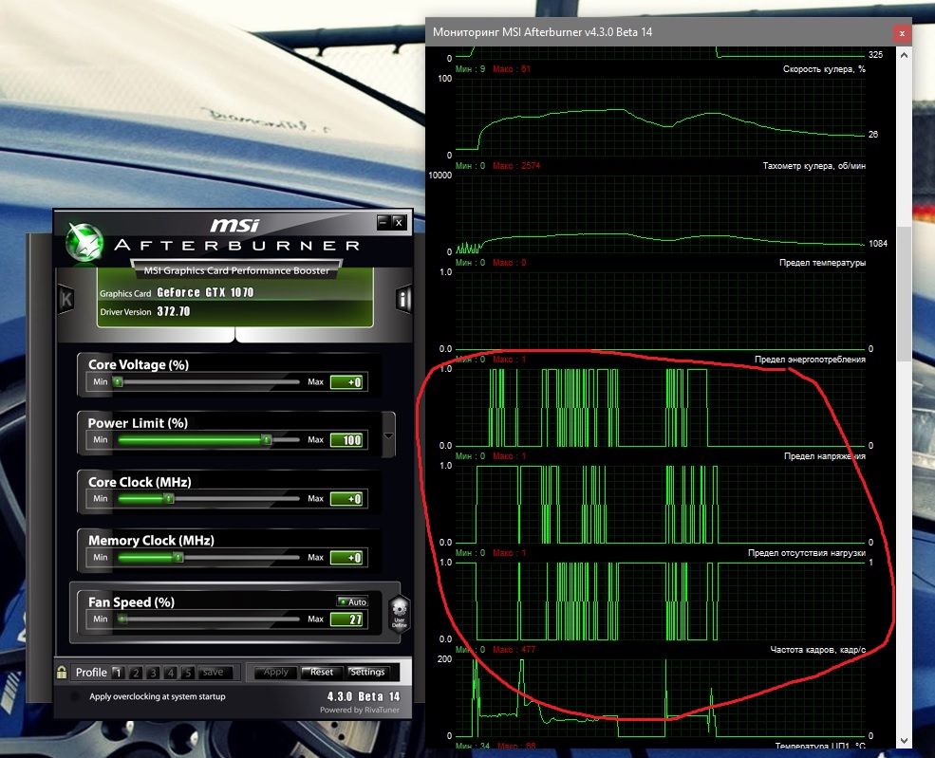935x758 pixels.
Task: Select Profile slot 5
Action: click(x=188, y=673)
